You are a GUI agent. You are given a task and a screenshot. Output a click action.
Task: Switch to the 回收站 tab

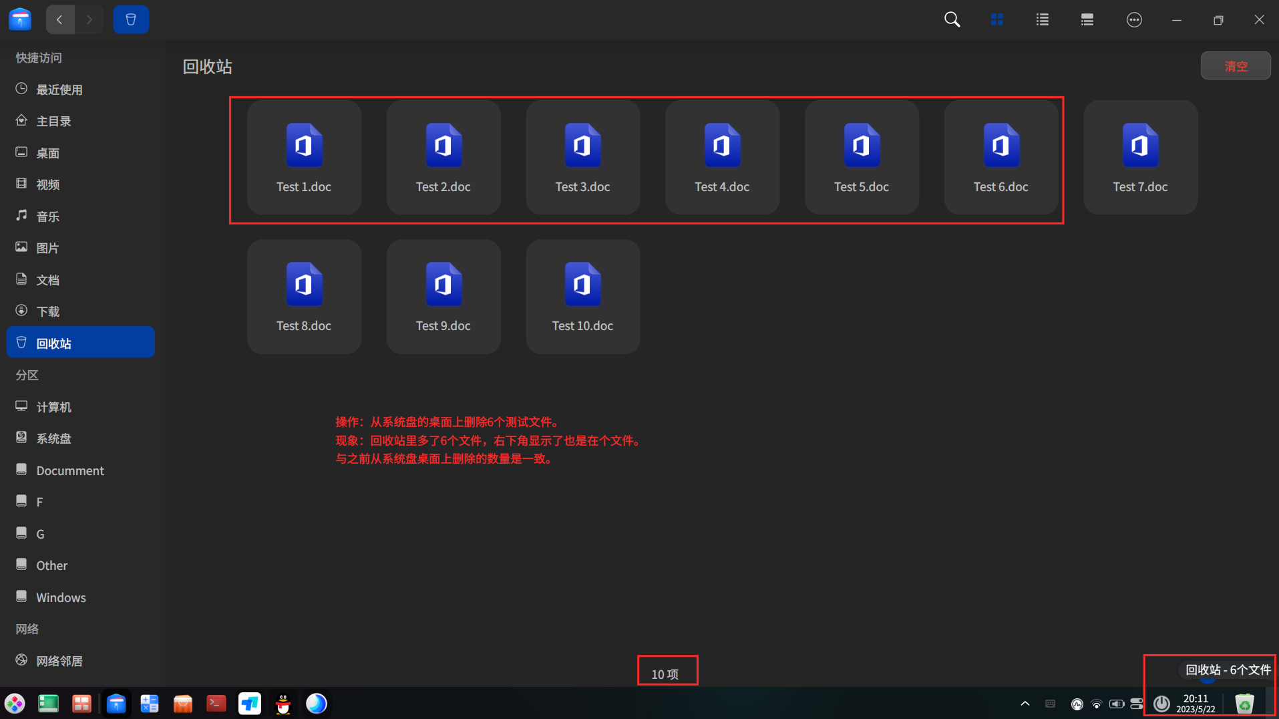[131, 19]
